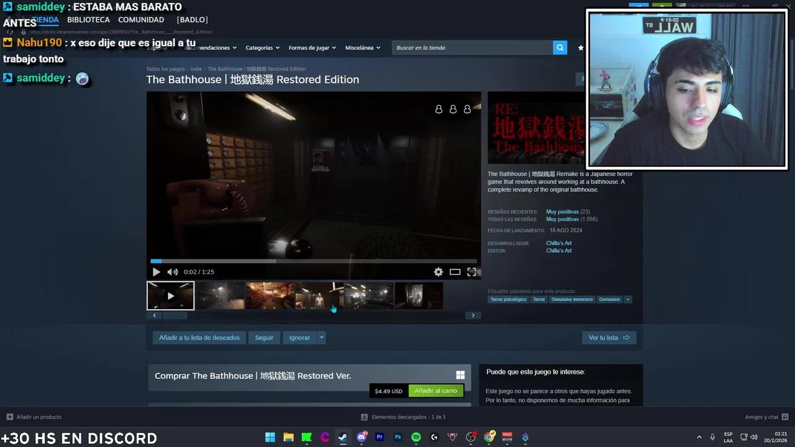Show hidden system tray icons
This screenshot has width=795, height=447.
[x=699, y=437]
